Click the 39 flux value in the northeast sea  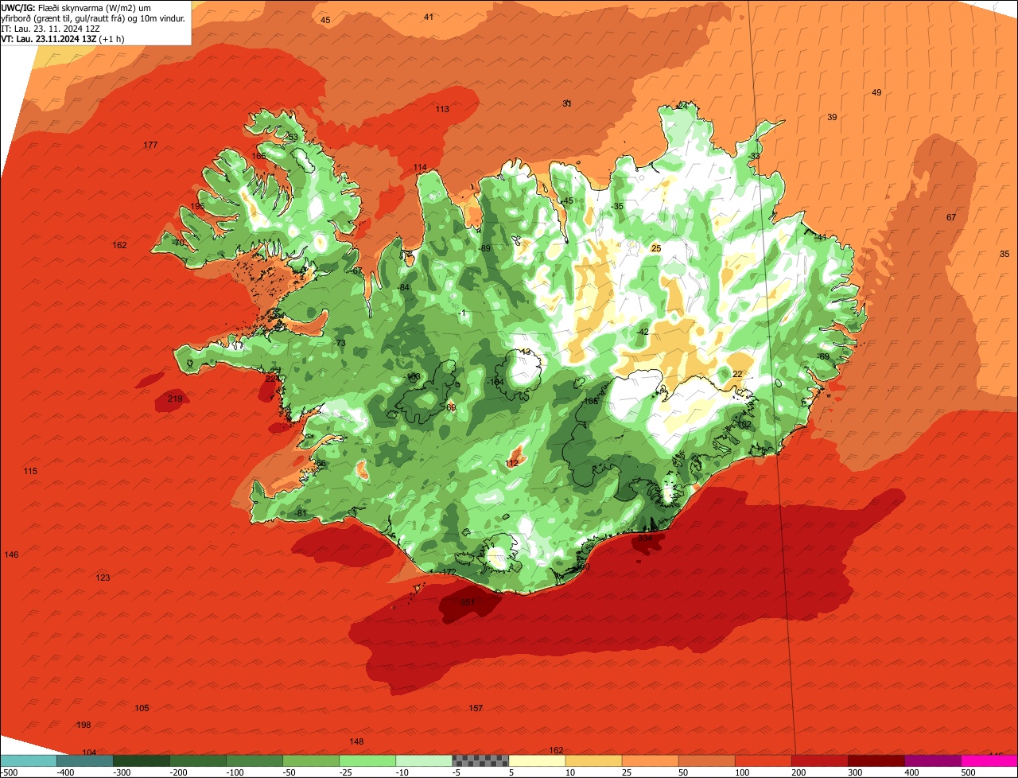(832, 117)
